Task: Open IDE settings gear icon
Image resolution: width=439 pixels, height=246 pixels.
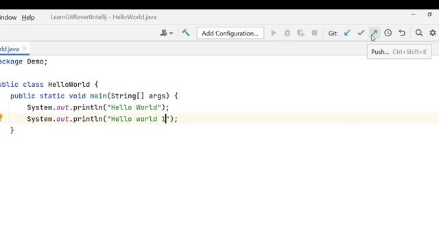Action: 433,33
